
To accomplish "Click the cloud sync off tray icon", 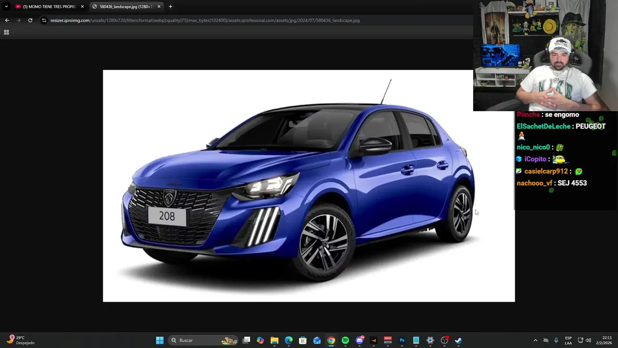I will [x=546, y=340].
